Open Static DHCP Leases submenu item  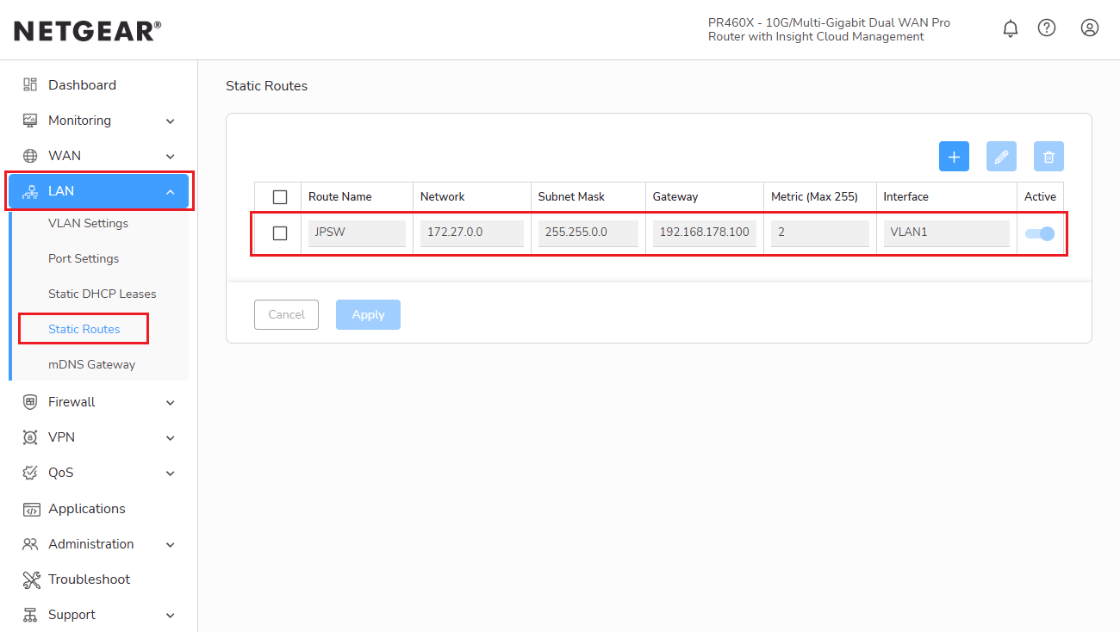tap(103, 294)
